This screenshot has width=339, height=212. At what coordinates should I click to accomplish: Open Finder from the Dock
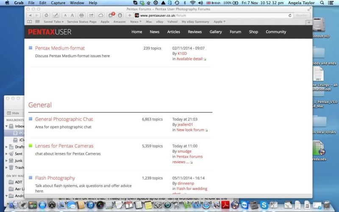pyautogui.click(x=14, y=205)
